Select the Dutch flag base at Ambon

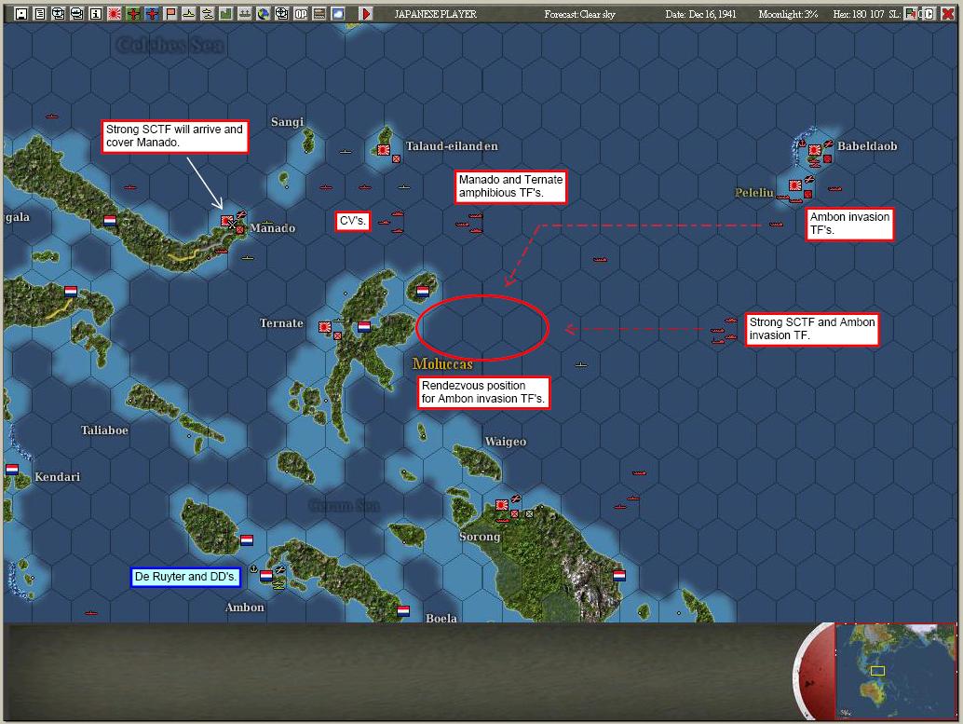tap(266, 576)
